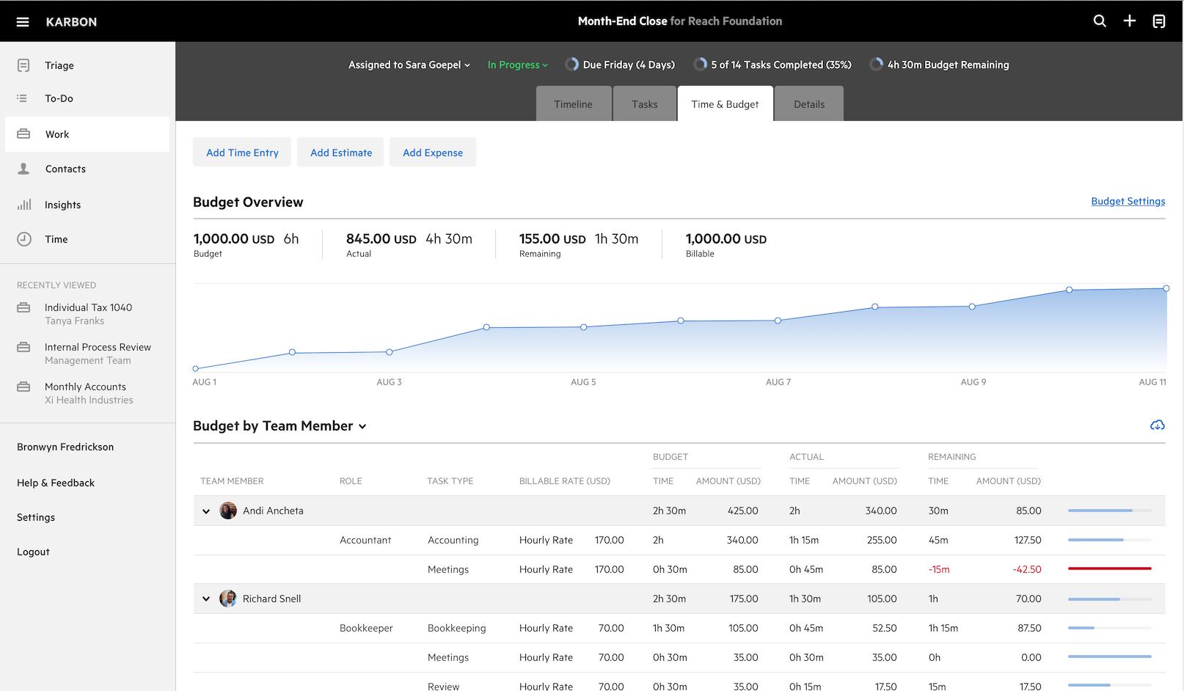Open Time in the sidebar
Viewport: 1184px width, 691px height.
coord(56,239)
